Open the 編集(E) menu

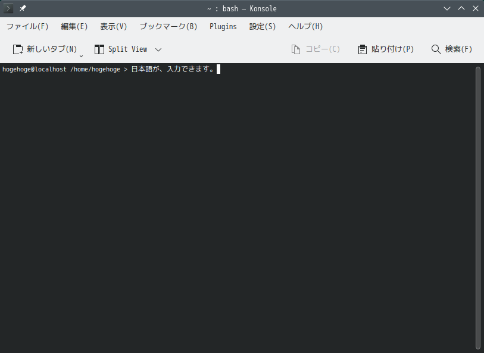pyautogui.click(x=74, y=27)
